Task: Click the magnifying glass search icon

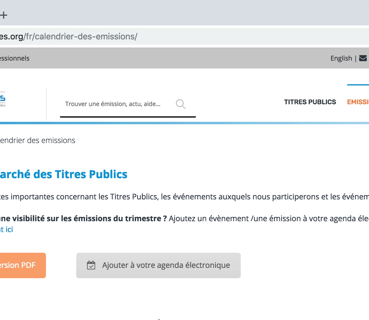Action: pos(181,104)
